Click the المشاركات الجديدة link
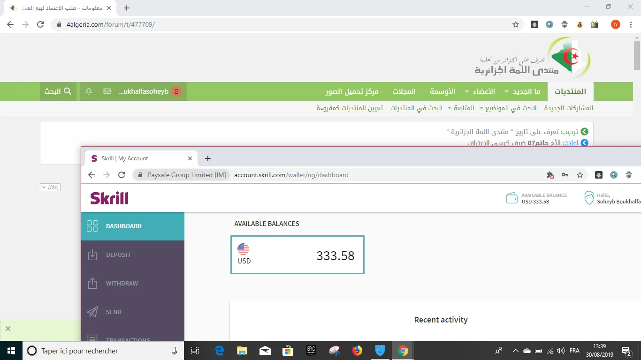 [569, 108]
